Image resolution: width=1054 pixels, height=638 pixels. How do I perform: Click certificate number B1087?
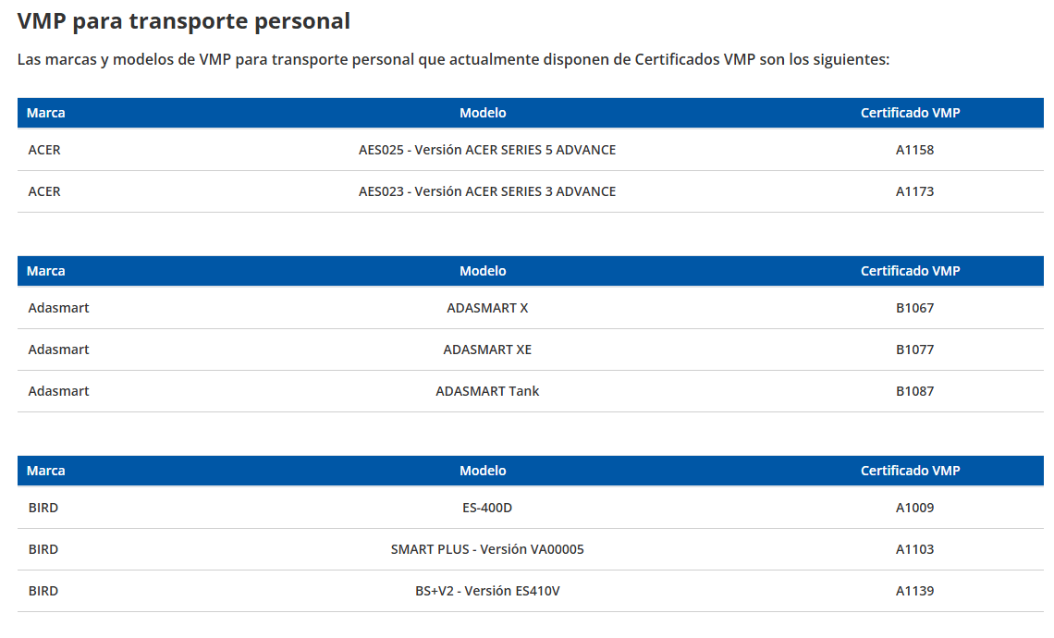click(x=914, y=391)
